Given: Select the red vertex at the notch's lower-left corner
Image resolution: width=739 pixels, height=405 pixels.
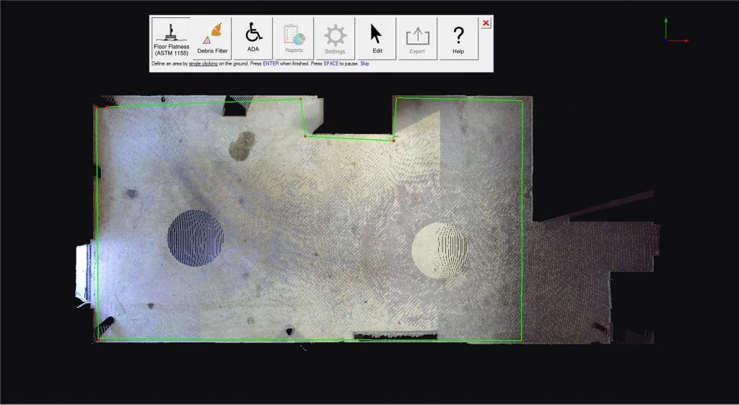Looking at the screenshot, I should (305, 136).
